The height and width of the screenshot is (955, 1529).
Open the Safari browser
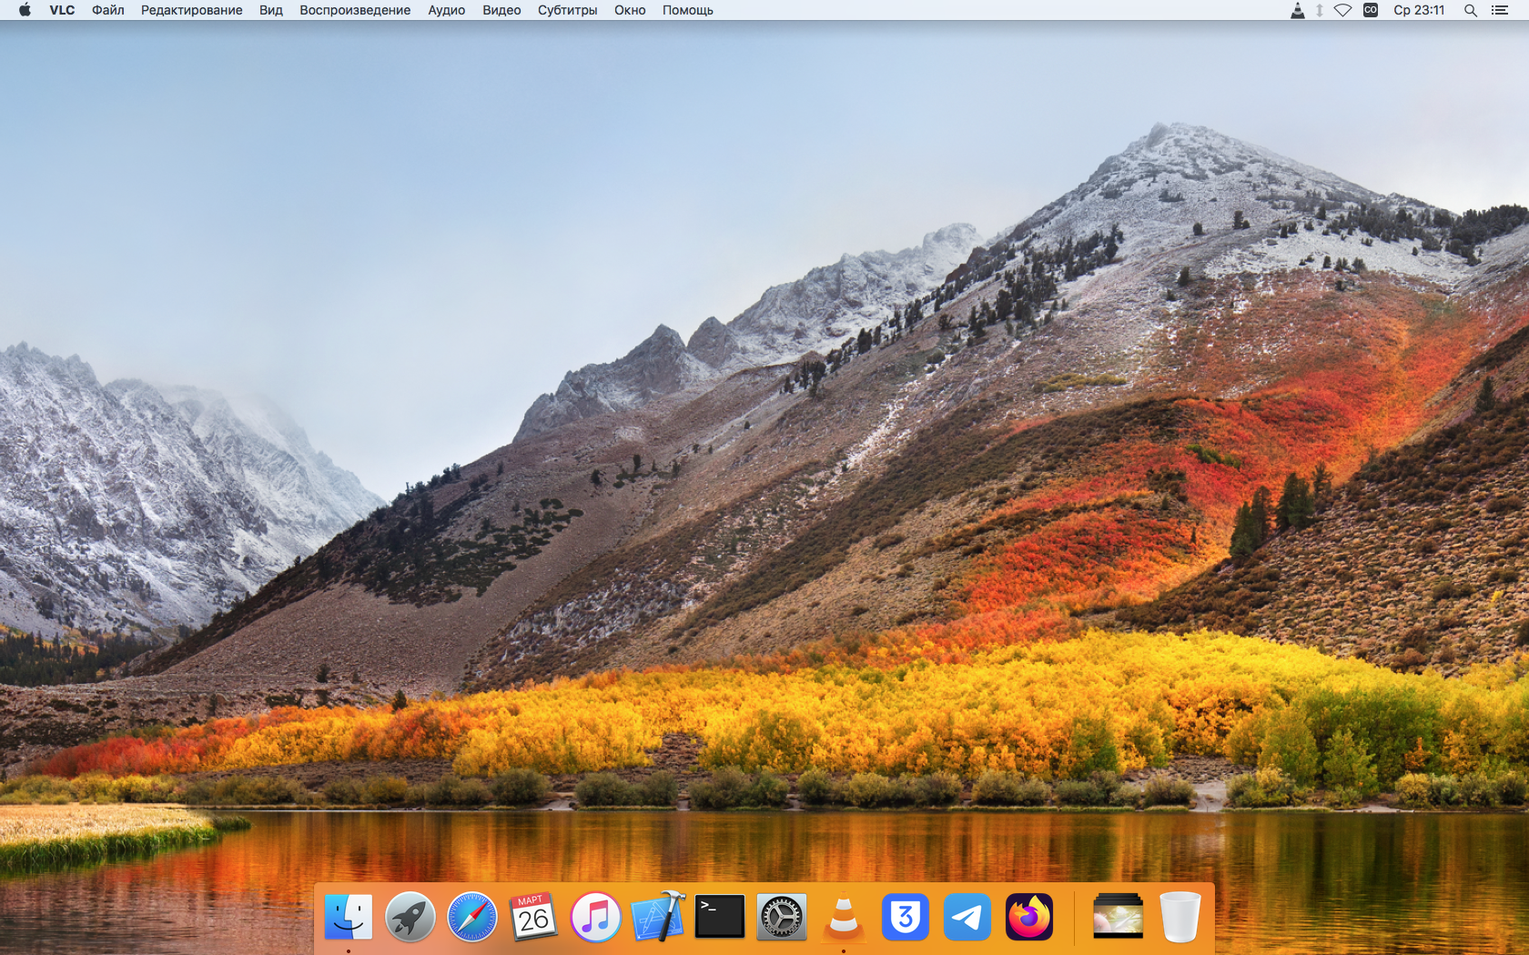[472, 917]
